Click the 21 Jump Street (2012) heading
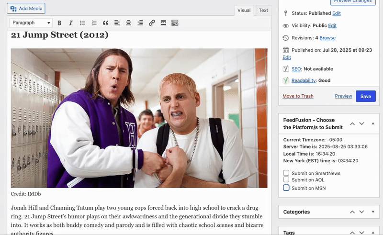The height and width of the screenshot is (235, 383). click(59, 35)
